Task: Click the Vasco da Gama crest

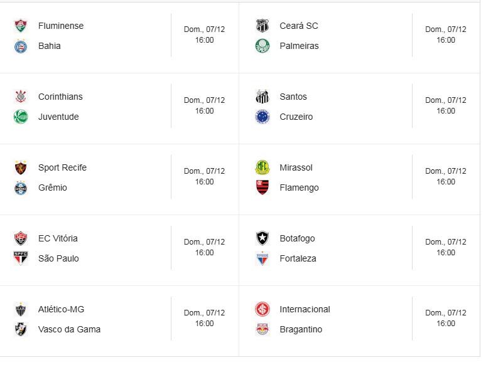Action: (x=21, y=329)
